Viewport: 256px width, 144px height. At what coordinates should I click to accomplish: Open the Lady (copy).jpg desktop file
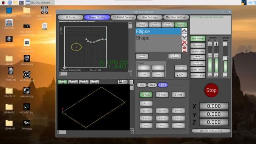(x=11, y=74)
